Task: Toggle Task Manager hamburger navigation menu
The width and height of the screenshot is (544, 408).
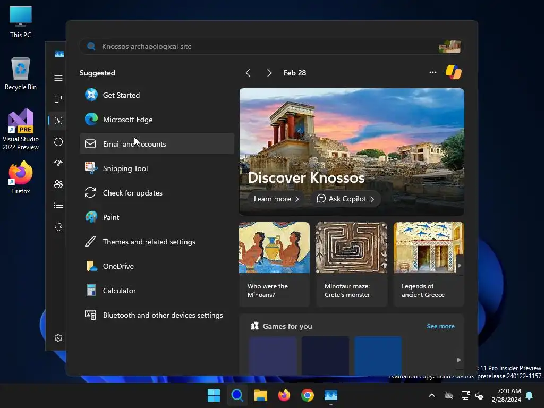Action: click(x=58, y=78)
